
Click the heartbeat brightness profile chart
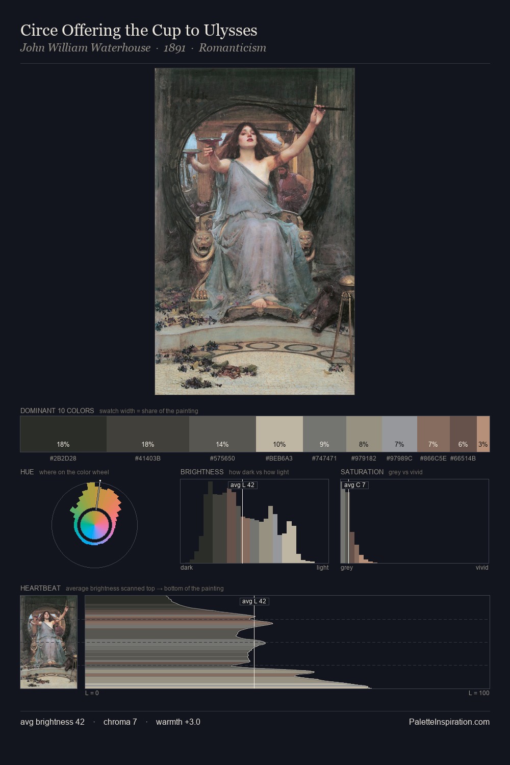(287, 642)
